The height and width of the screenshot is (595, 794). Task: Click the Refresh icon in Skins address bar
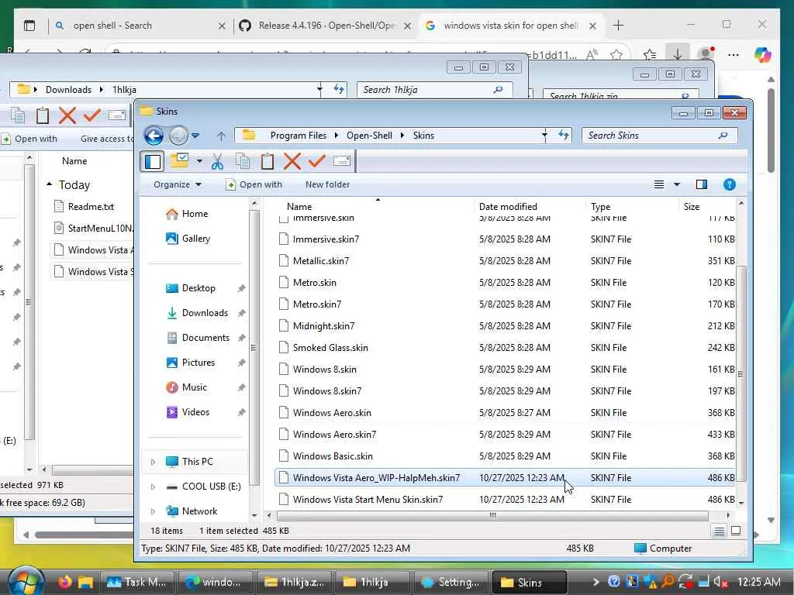pos(564,135)
